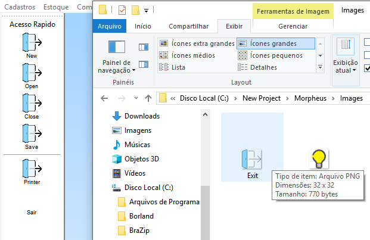Click the Properties checkmark icon in quick toolbar

pyautogui.click(x=122, y=10)
